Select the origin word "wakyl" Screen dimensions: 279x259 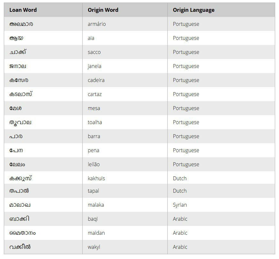click(94, 247)
